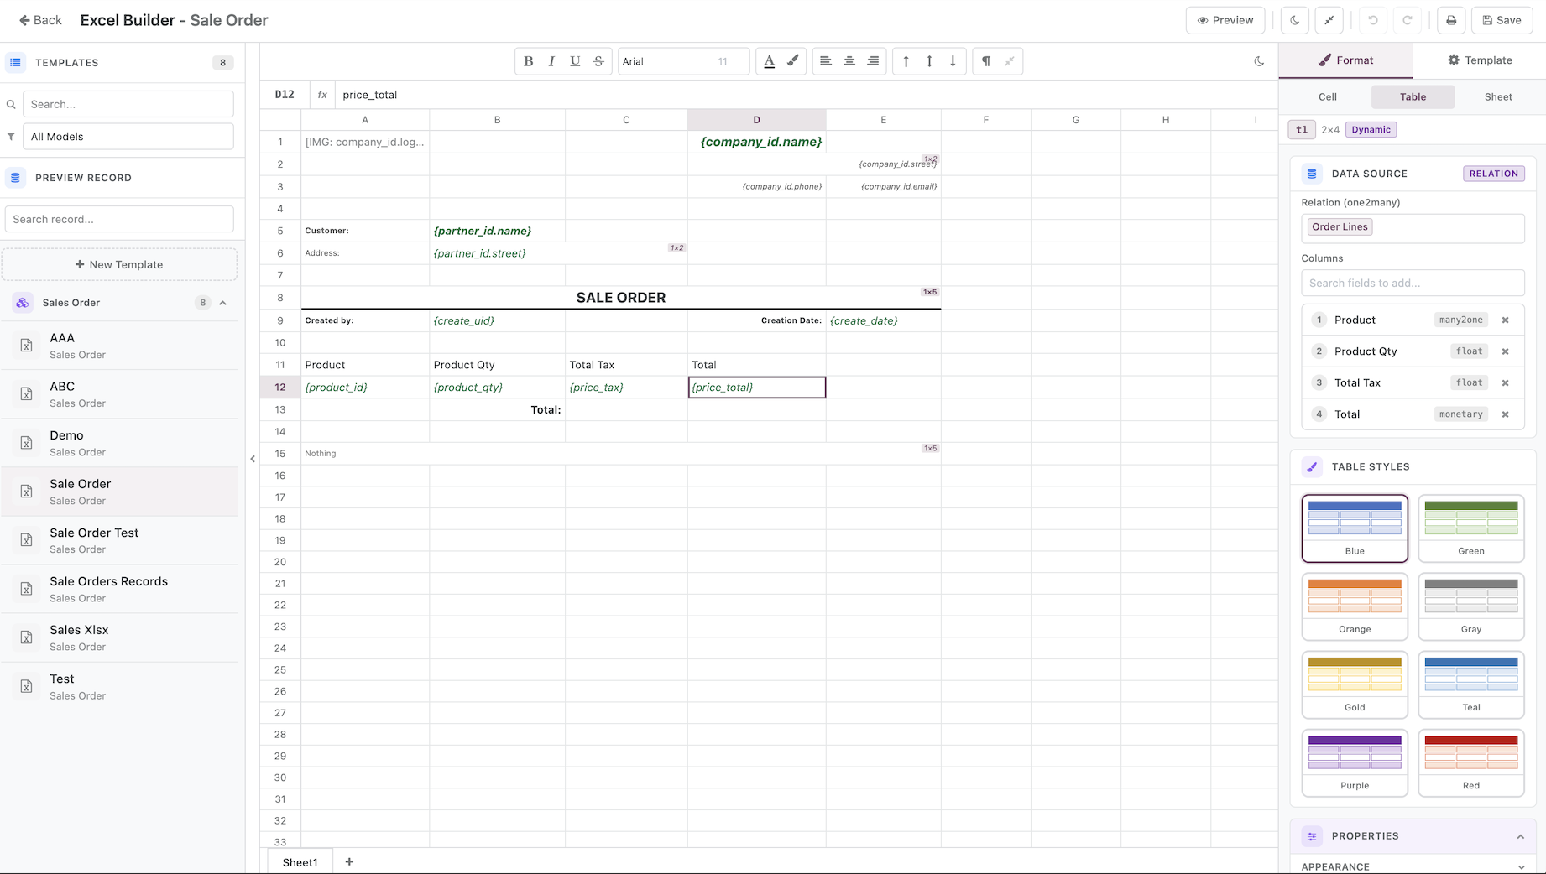
Task: Toggle the Dynamic table mode badge
Action: pyautogui.click(x=1371, y=129)
